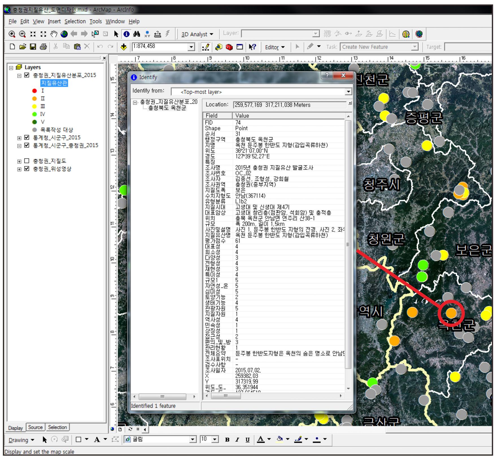Open the Editor Toolbar pencil icon
Image resolution: width=496 pixels, height=460 pixels.
click(x=206, y=47)
